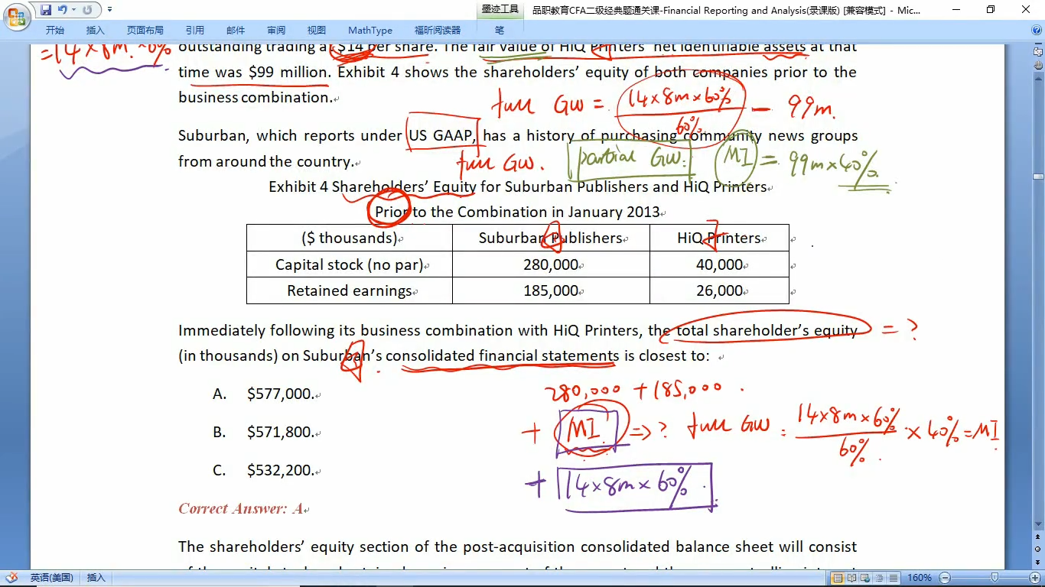Click the ruler toggle above scrollbar
Image resolution: width=1045 pixels, height=587 pixels.
click(x=1038, y=50)
